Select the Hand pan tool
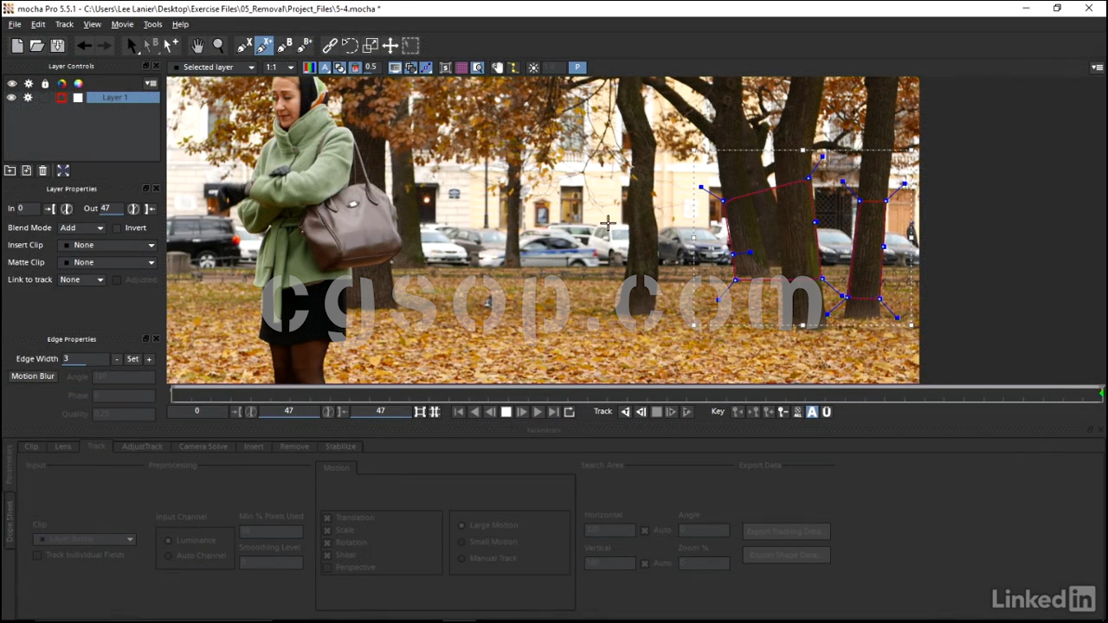1108x623 pixels. point(198,46)
